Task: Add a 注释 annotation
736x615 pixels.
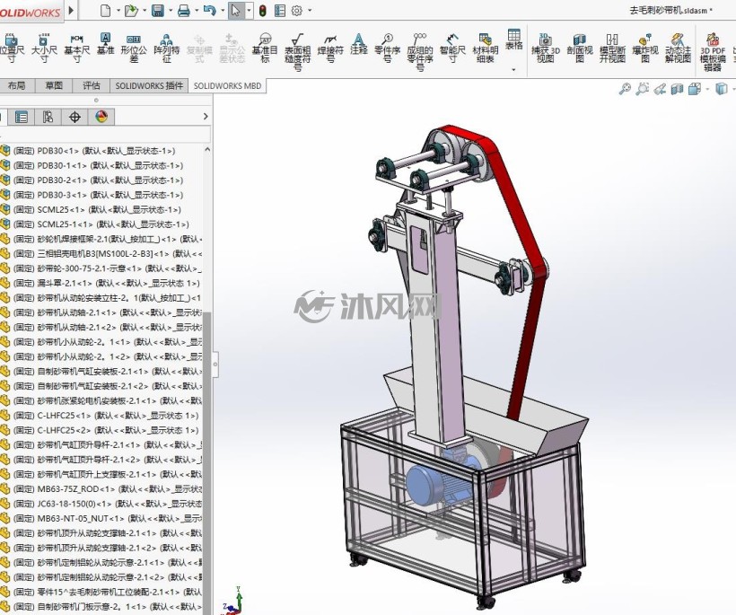Action: (359, 44)
